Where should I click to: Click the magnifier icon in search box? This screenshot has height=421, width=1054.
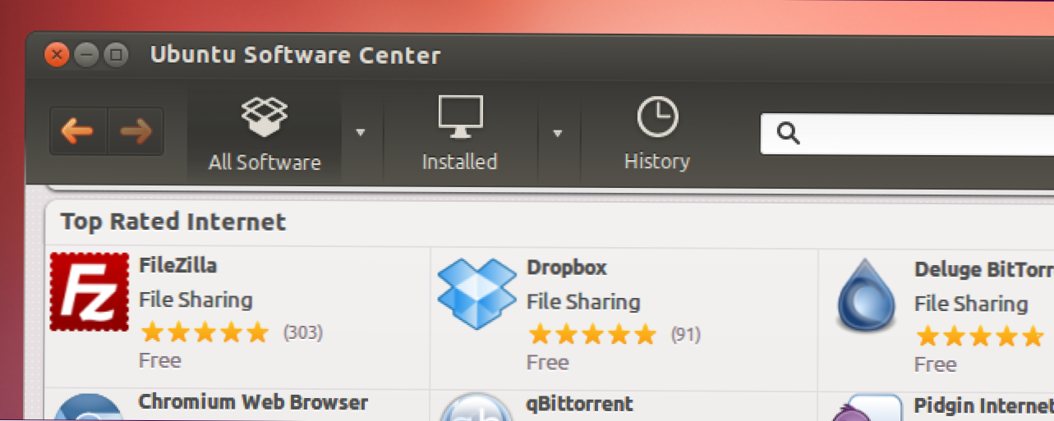pyautogui.click(x=788, y=134)
